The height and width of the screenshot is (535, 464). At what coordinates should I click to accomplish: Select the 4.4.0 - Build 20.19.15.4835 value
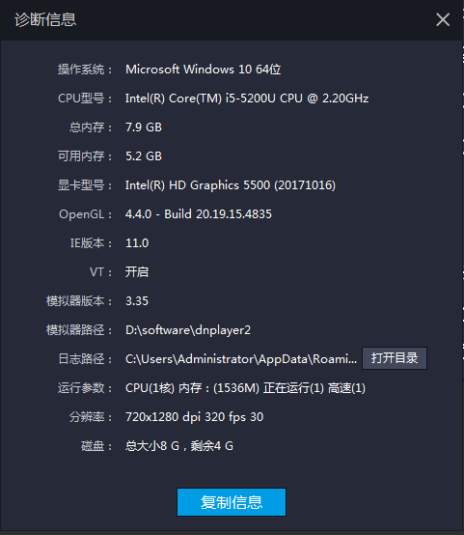point(199,214)
